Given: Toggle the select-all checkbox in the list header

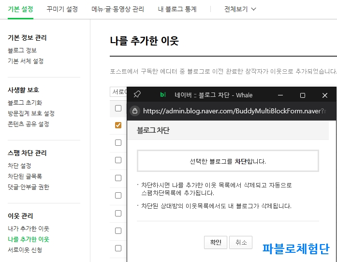Looking at the screenshot, I should [118, 108].
